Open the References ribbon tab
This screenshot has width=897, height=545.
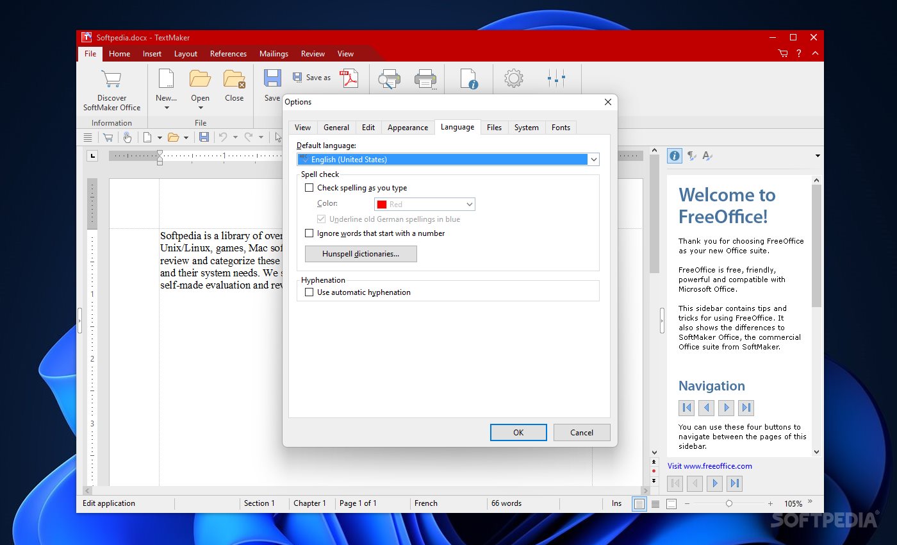coord(228,54)
